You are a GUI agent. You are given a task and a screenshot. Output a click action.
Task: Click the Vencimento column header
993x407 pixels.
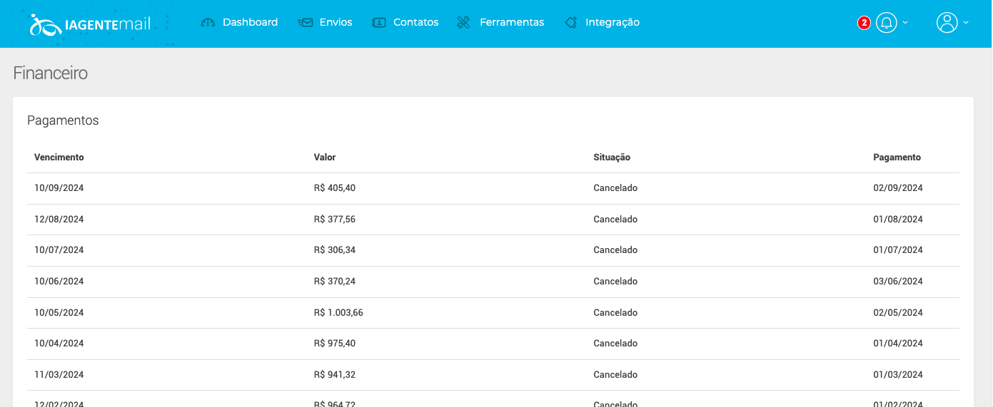click(59, 158)
